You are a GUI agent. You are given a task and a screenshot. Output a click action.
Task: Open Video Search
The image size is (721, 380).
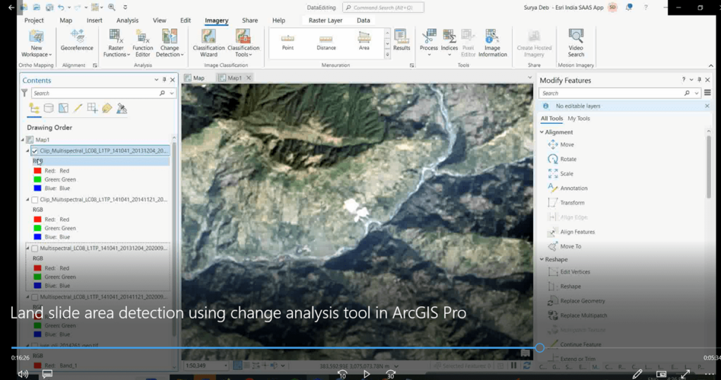[x=576, y=43]
